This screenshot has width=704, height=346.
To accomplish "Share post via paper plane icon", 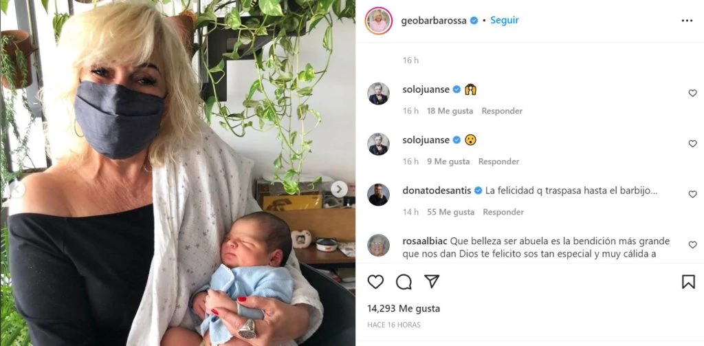I will [432, 281].
